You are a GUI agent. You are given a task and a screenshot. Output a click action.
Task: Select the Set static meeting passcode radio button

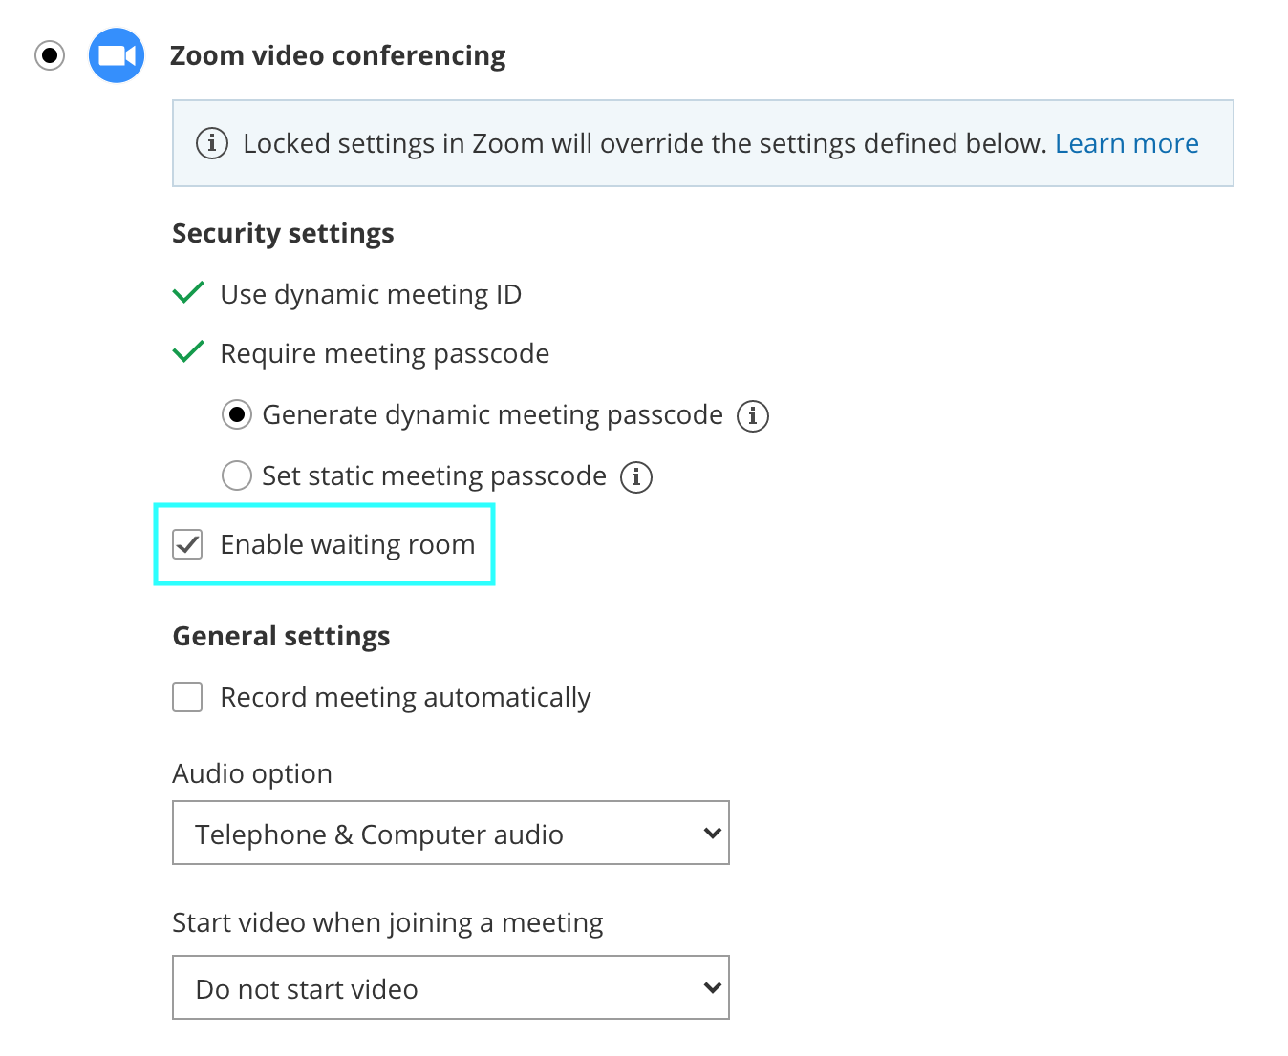tap(237, 475)
